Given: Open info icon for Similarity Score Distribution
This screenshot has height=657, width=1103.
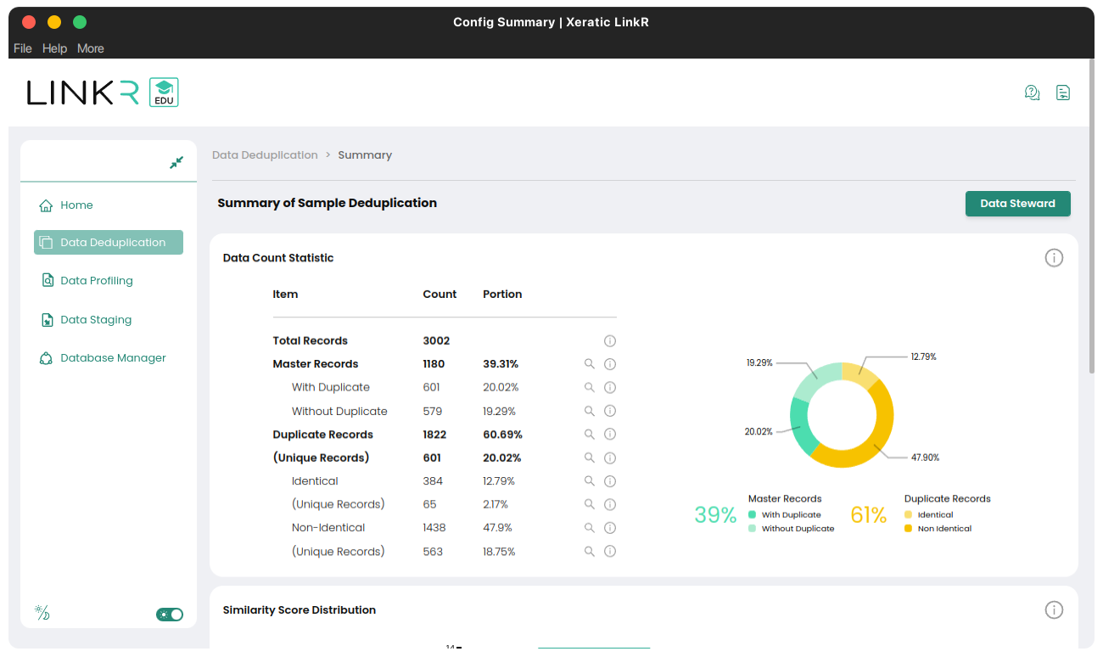Looking at the screenshot, I should point(1053,610).
